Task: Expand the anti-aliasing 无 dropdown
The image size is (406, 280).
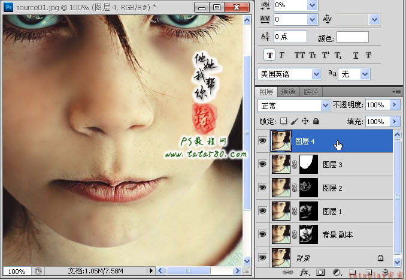Action: coord(355,74)
